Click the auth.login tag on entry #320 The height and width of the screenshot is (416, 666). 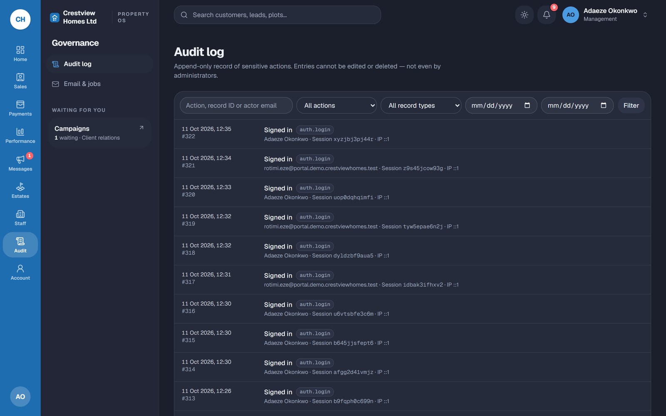click(315, 188)
